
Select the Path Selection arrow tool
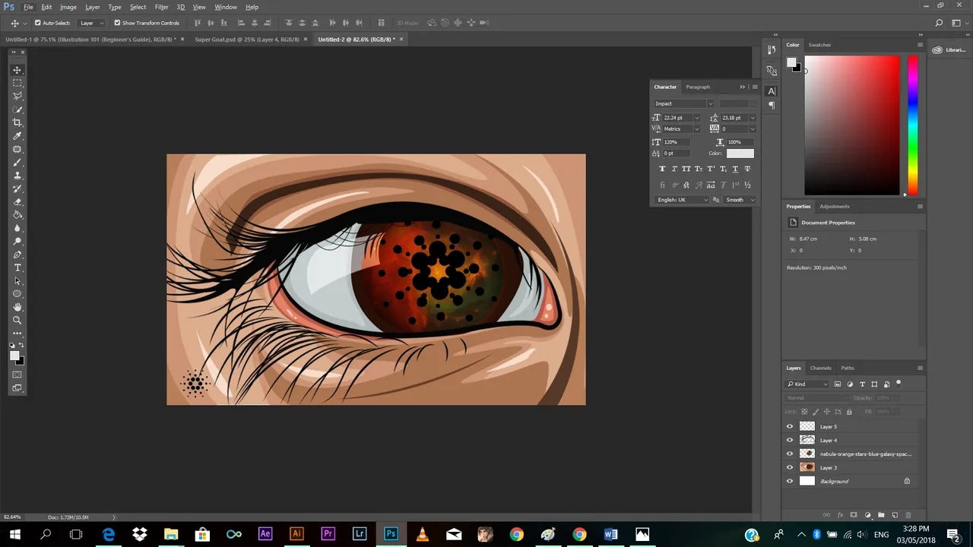coord(17,280)
